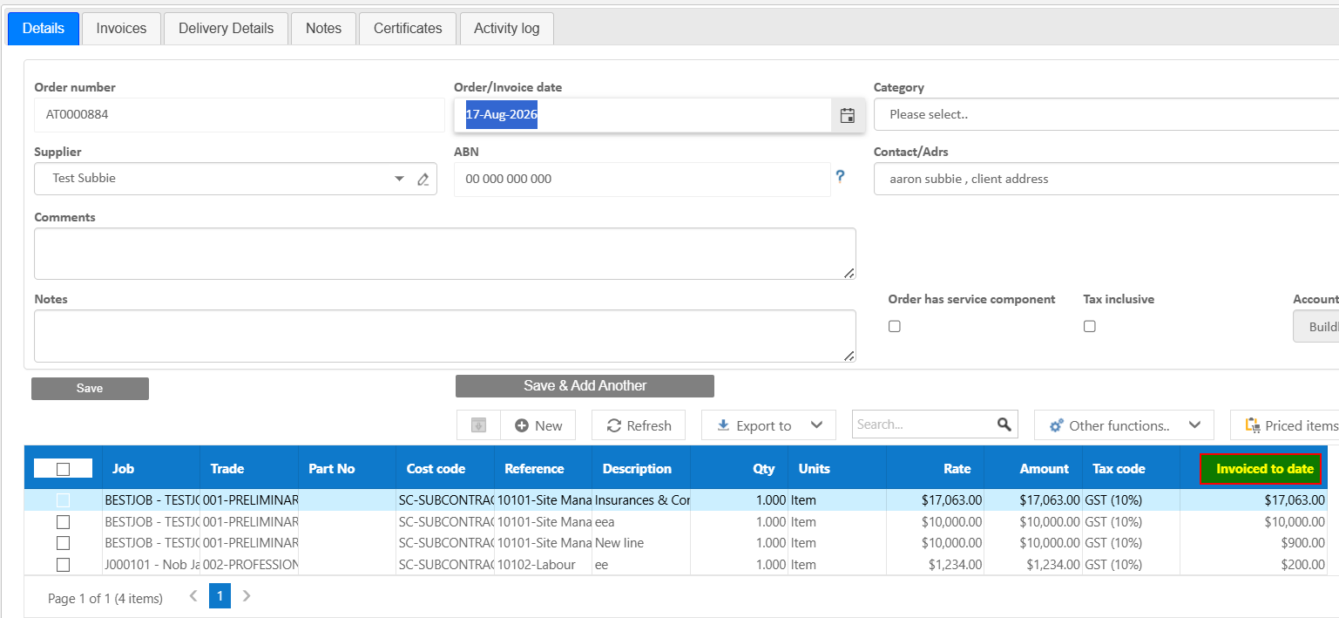The image size is (1339, 618).
Task: Click the Priced items button
Action: point(1285,425)
